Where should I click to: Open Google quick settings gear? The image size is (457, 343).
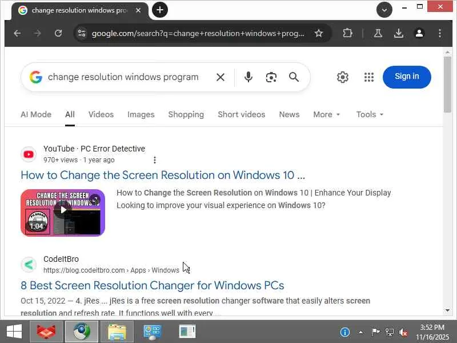pyautogui.click(x=342, y=77)
